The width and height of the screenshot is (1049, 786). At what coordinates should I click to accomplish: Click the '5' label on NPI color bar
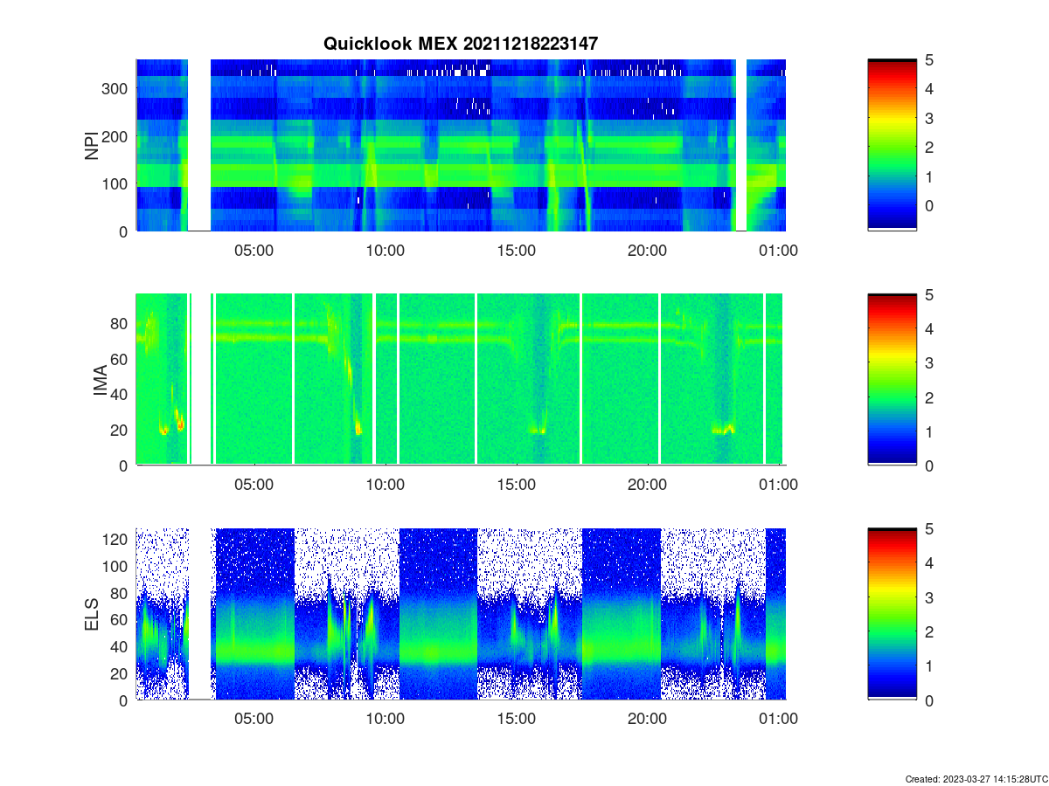[930, 59]
